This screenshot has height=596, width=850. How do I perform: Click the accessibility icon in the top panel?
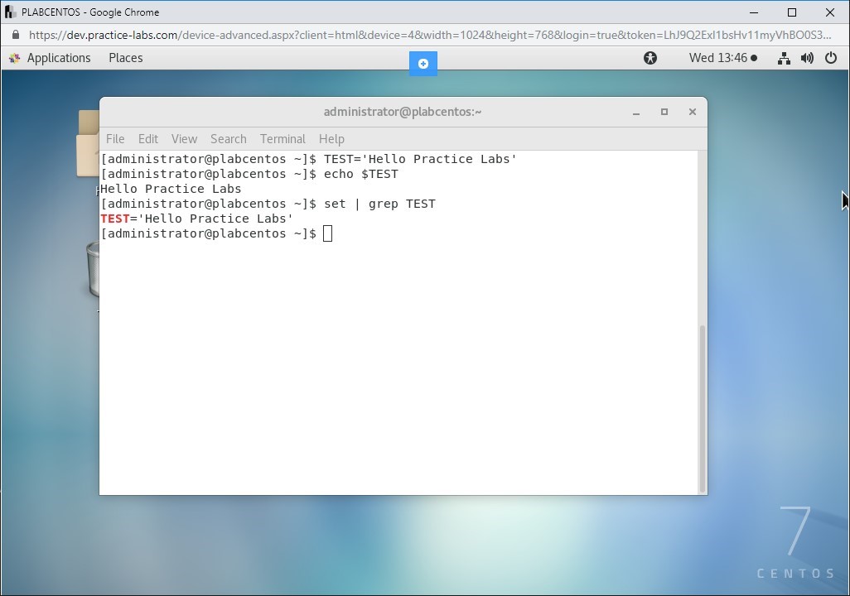click(x=650, y=58)
